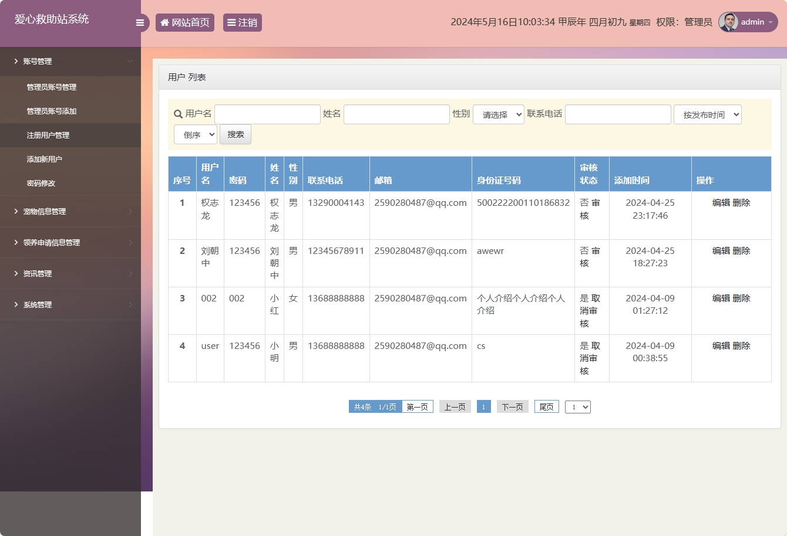This screenshot has height=536, width=787.
Task: Open the 按发布时间 sort dropdown
Action: pos(707,114)
